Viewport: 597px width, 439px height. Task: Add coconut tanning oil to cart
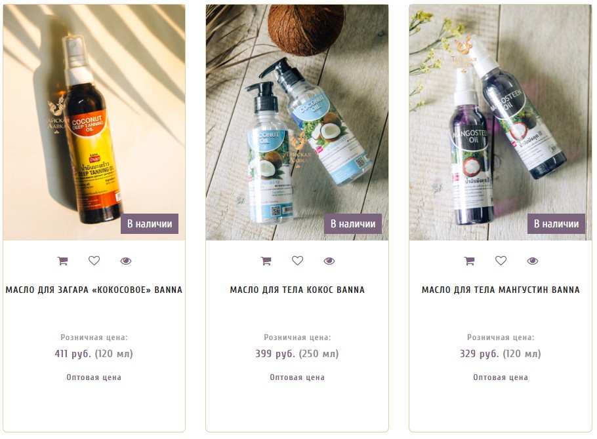coord(63,261)
